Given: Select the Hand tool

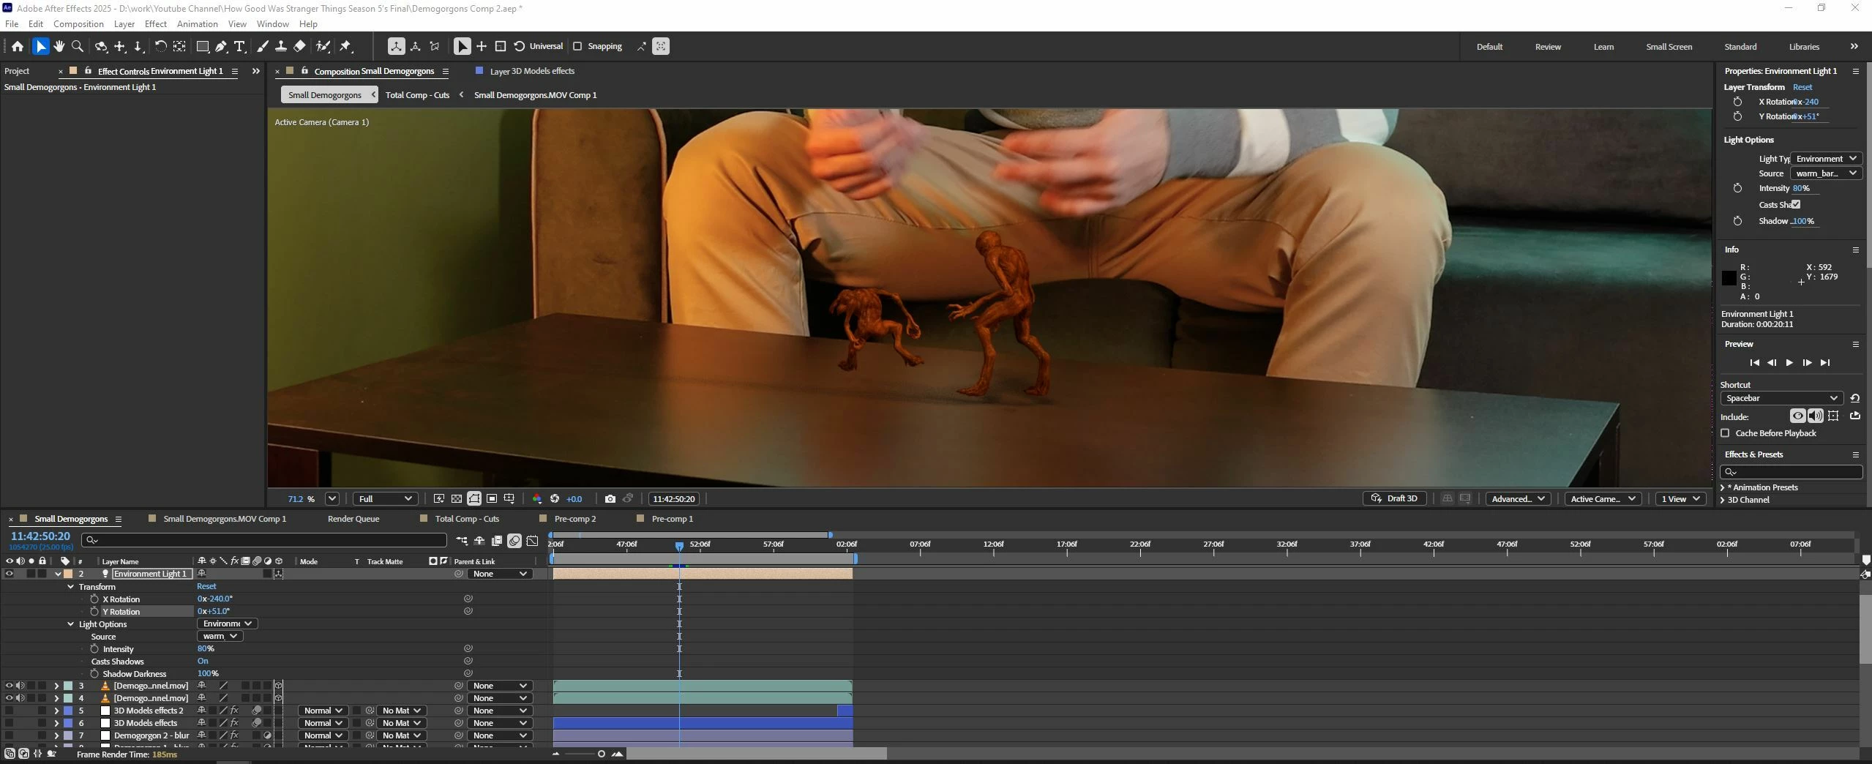Looking at the screenshot, I should [x=59, y=46].
